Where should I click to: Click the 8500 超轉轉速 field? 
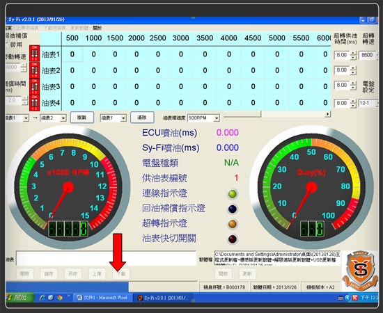pos(368,55)
